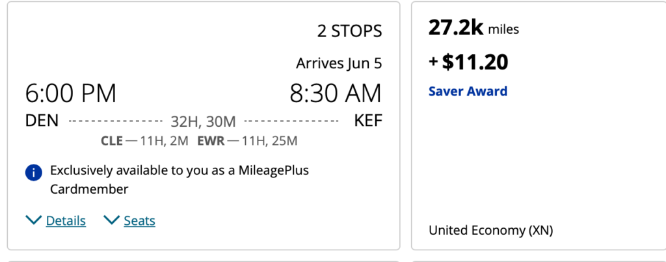Viewport: 666px width, 262px height.
Task: Click the 11H, 25M EWR layover duration
Action: [269, 140]
